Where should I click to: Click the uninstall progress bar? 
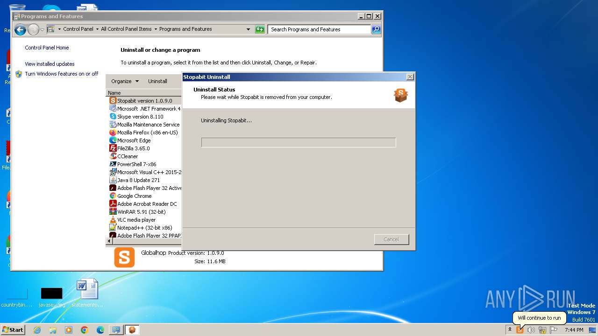pos(299,142)
